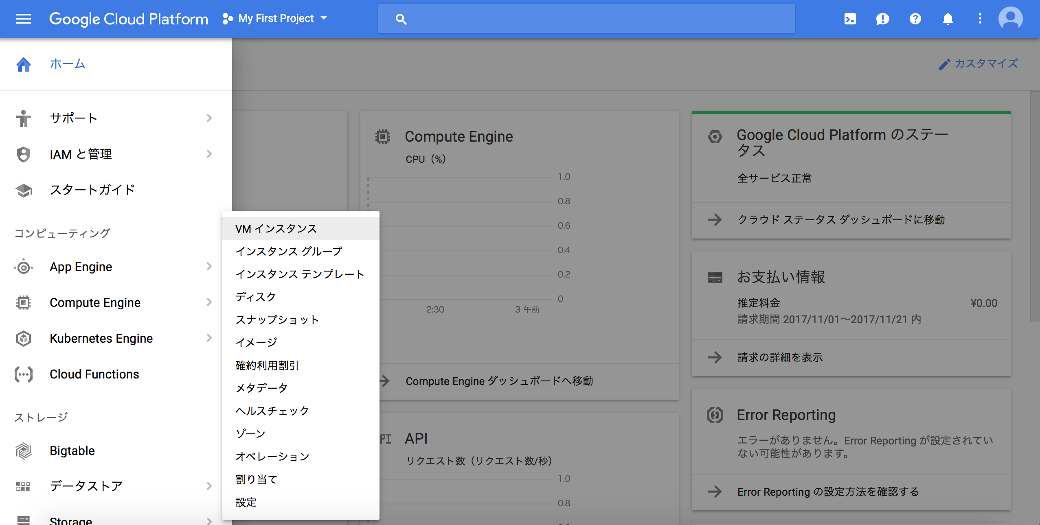Click the Cloud Functions icon in sidebar

(24, 374)
